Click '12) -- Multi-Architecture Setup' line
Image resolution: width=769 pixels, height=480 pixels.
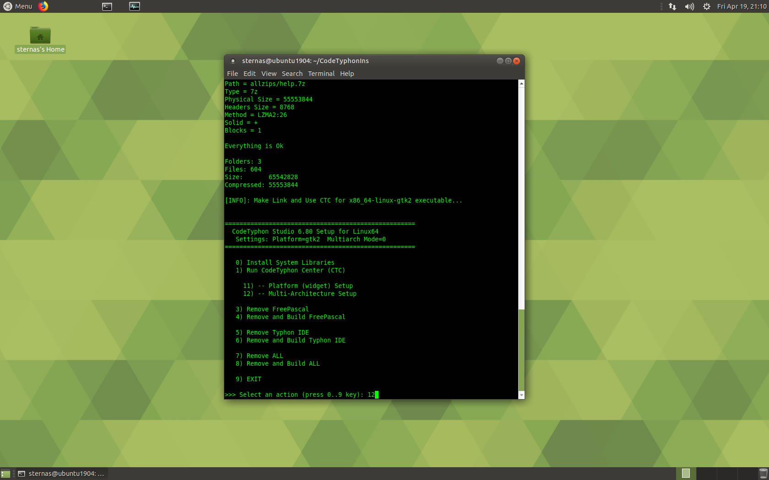tap(300, 293)
